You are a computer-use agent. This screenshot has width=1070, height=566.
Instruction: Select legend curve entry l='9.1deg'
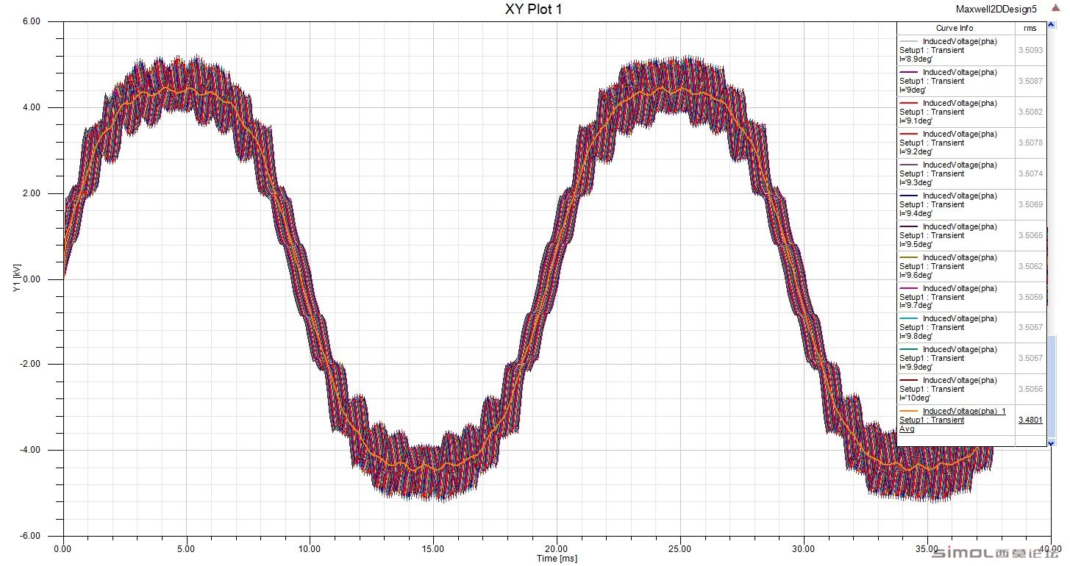[955, 112]
